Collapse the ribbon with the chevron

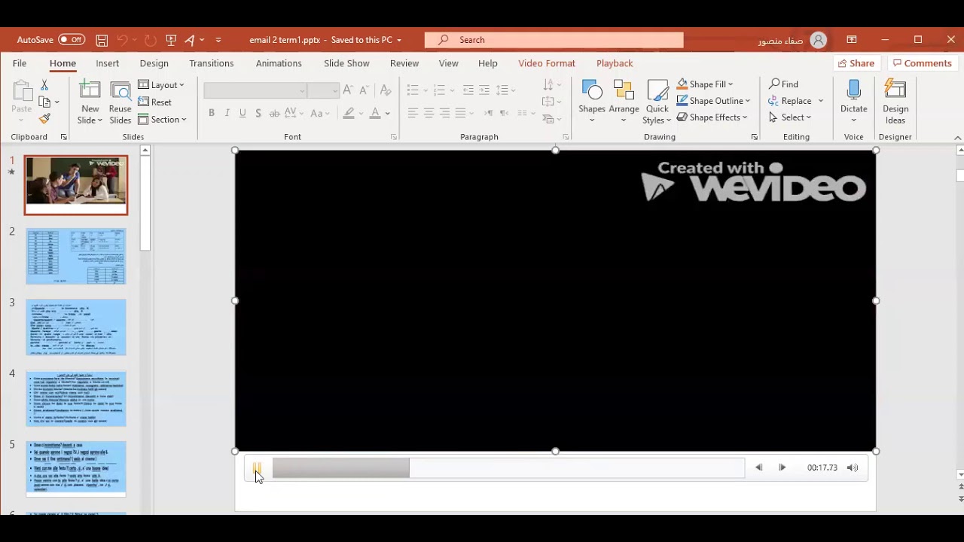[957, 138]
